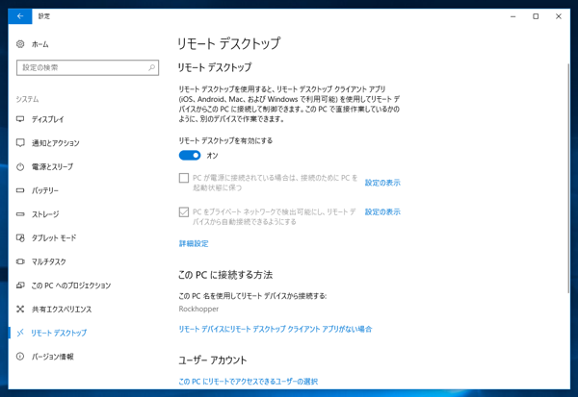This screenshot has width=578, height=397.
Task: Open 共有エクスペリエンス settings page
Action: [x=62, y=310]
